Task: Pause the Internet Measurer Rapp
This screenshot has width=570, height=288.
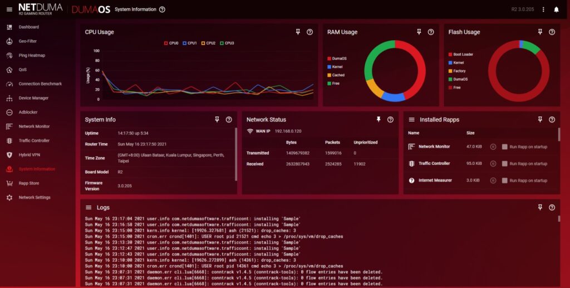Action: pyautogui.click(x=493, y=180)
